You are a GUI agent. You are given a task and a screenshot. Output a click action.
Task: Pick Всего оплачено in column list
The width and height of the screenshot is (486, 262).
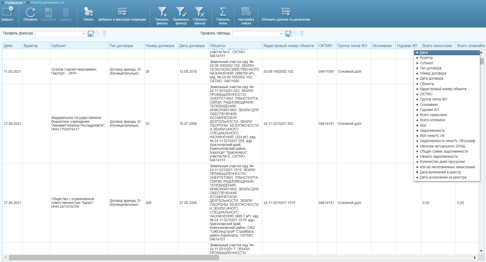(x=447, y=120)
